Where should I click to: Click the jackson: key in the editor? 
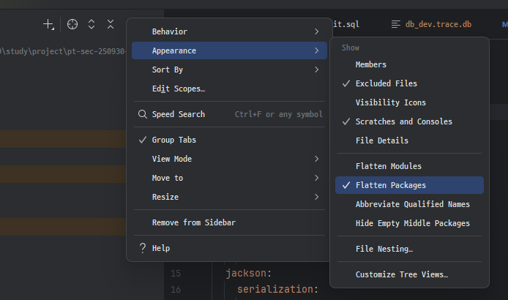click(248, 274)
